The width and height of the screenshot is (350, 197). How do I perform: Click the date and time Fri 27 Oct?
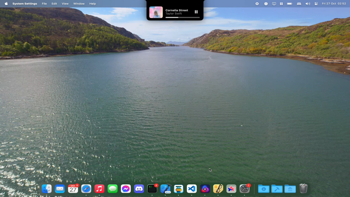[x=334, y=4]
